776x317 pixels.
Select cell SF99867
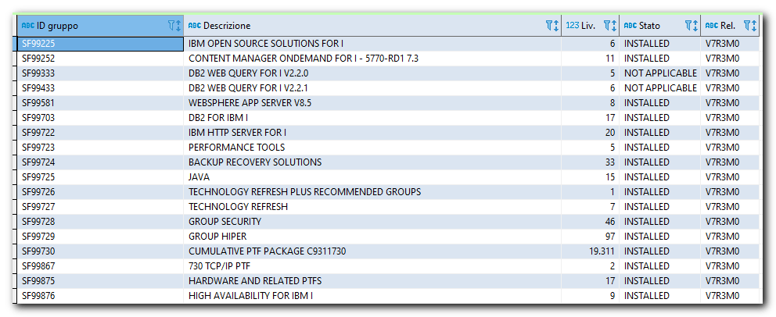point(100,265)
